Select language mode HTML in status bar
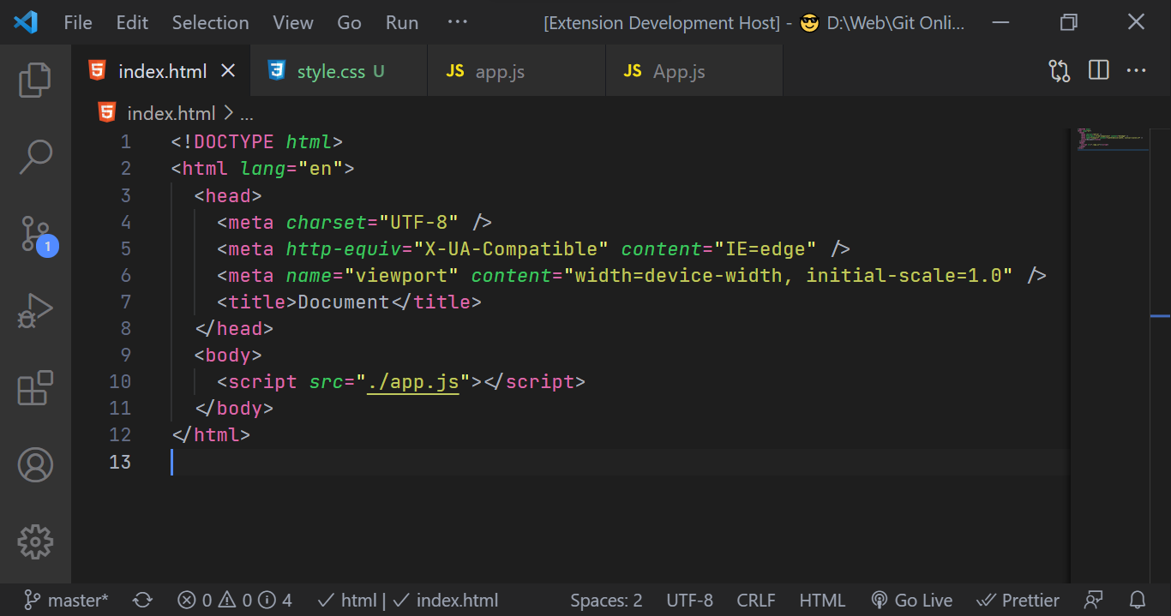The image size is (1171, 616). 822,601
